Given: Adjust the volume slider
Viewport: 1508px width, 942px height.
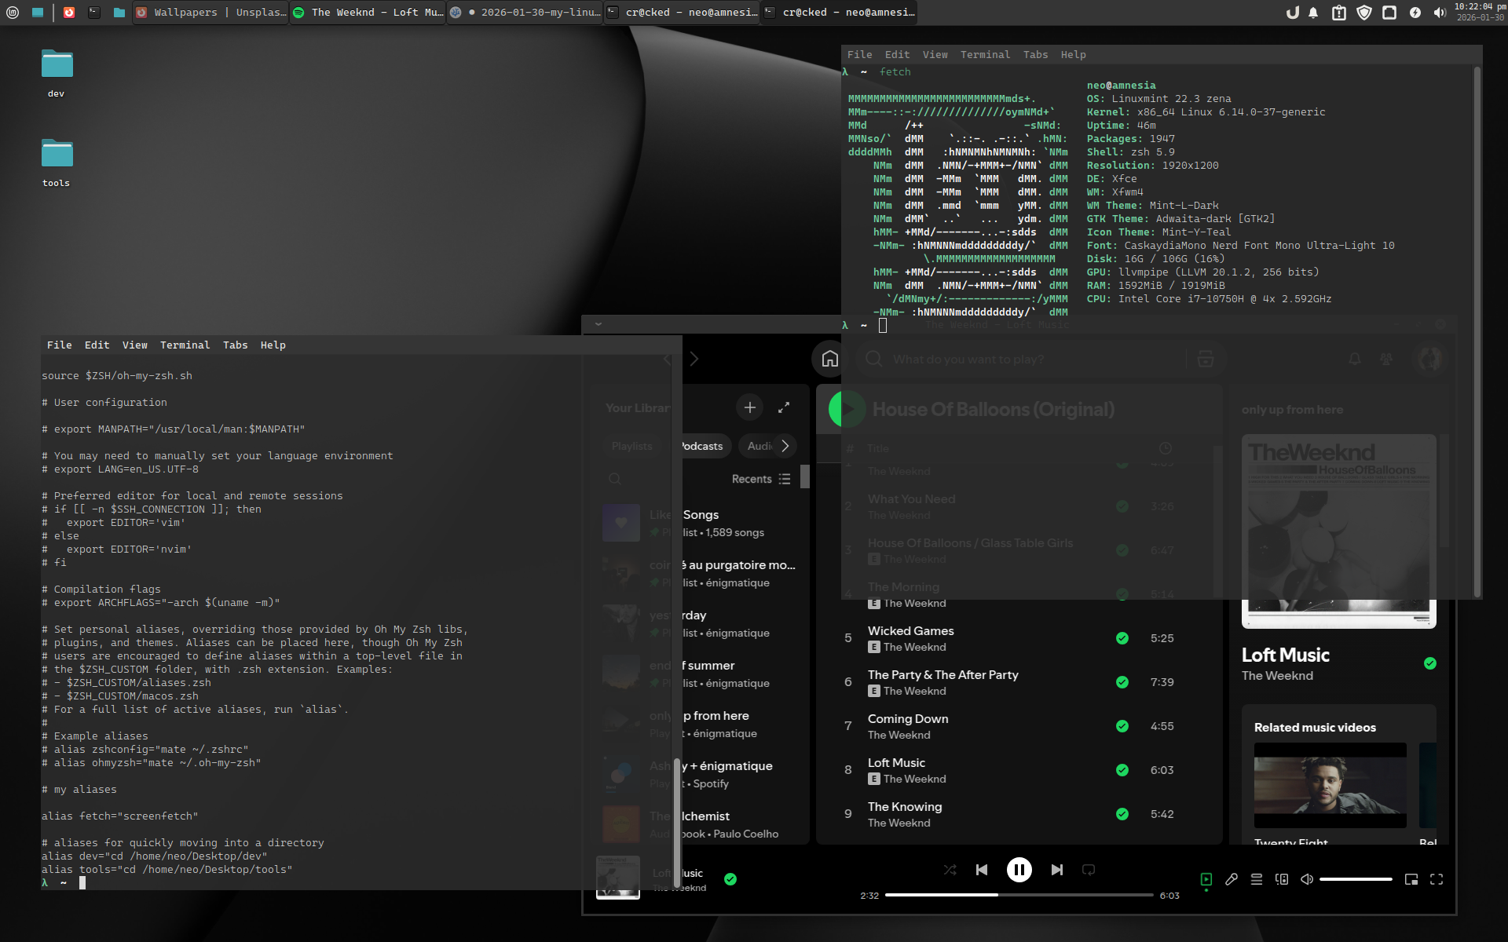Looking at the screenshot, I should tap(1356, 879).
